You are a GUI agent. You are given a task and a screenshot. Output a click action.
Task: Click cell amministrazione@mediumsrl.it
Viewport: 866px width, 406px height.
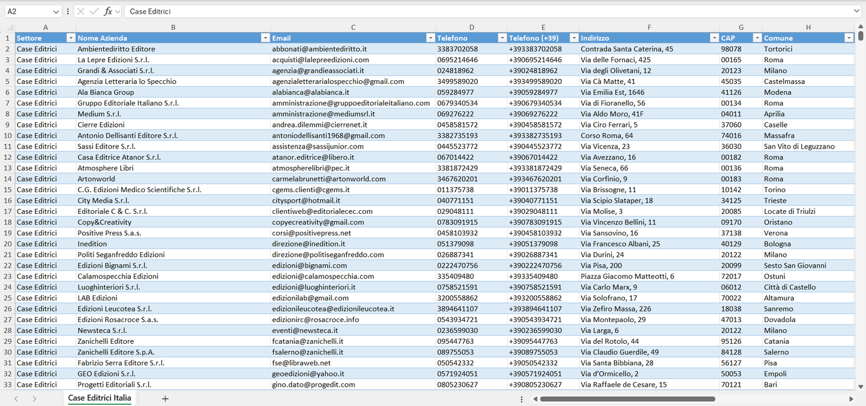point(353,114)
